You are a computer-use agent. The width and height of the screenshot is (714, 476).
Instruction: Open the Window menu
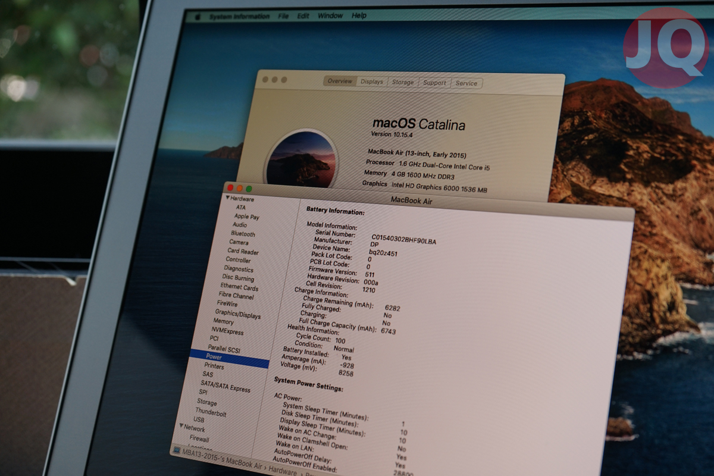coord(330,15)
